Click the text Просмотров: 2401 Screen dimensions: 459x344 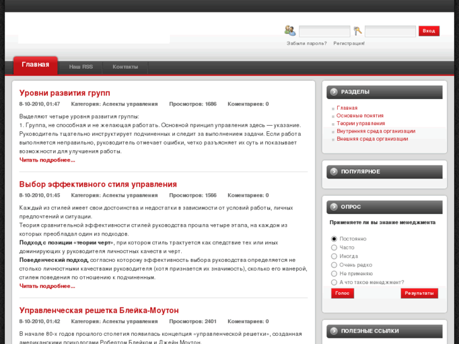point(193,321)
